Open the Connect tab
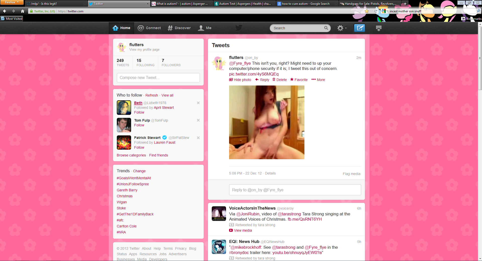This screenshot has height=261, width=482. (149, 28)
